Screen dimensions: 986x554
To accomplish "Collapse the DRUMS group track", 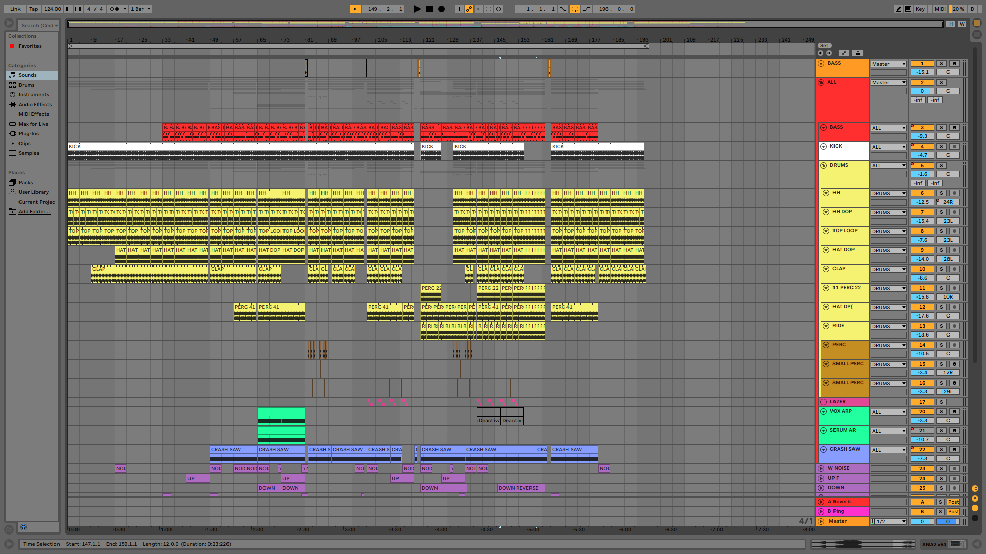I will [824, 166].
